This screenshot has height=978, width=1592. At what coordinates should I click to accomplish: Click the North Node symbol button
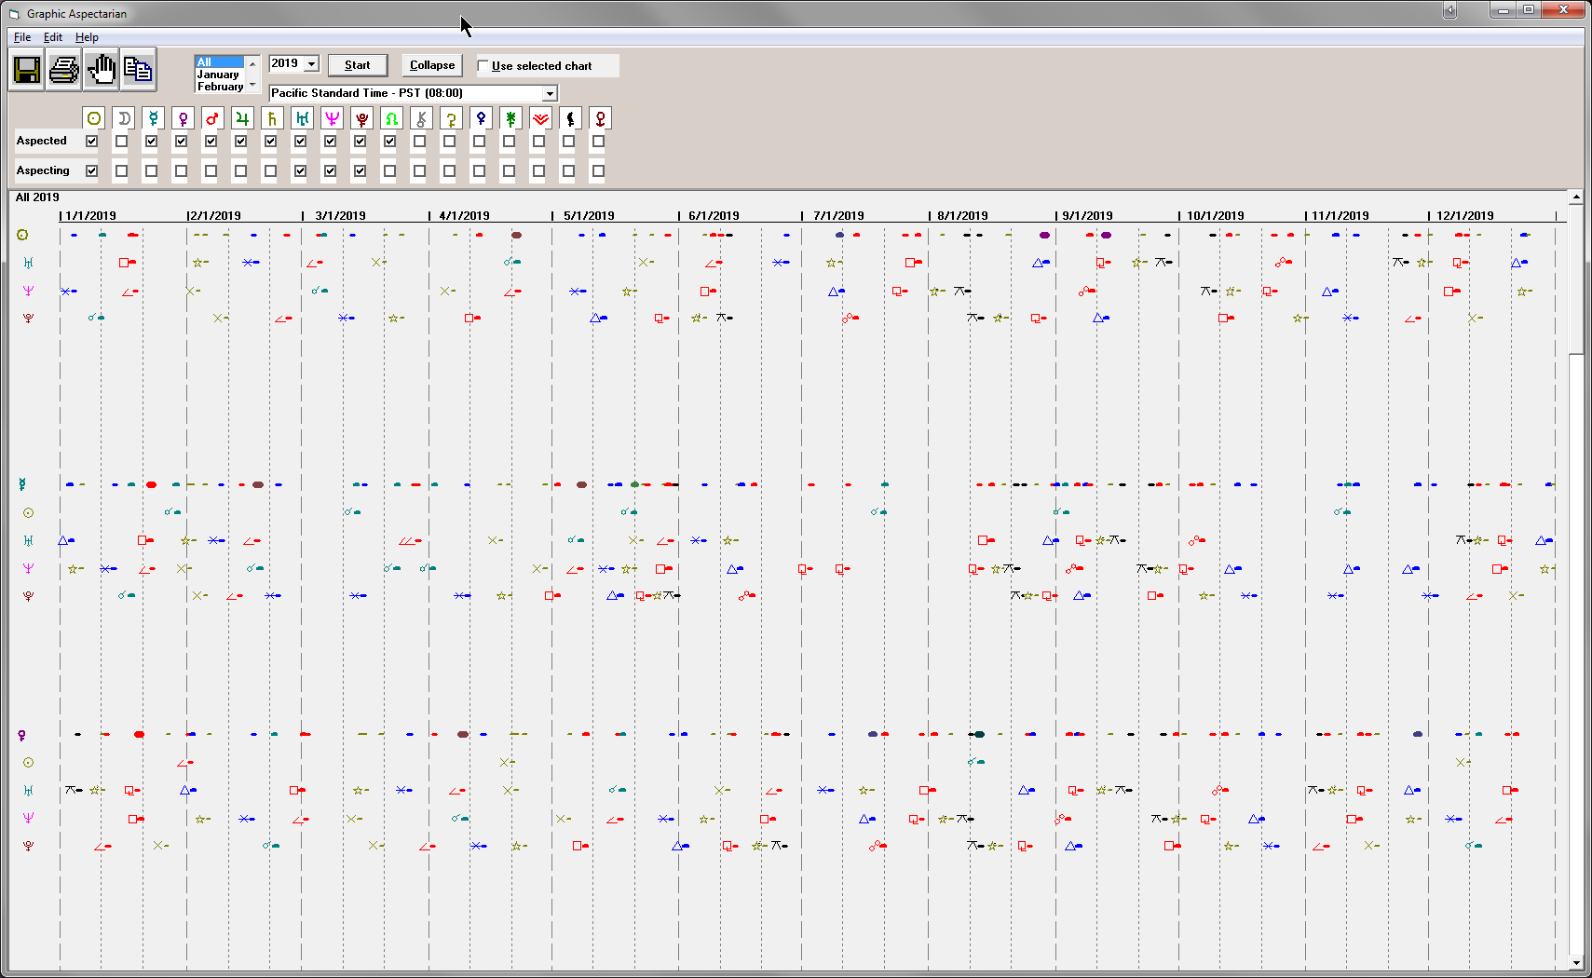pos(391,118)
